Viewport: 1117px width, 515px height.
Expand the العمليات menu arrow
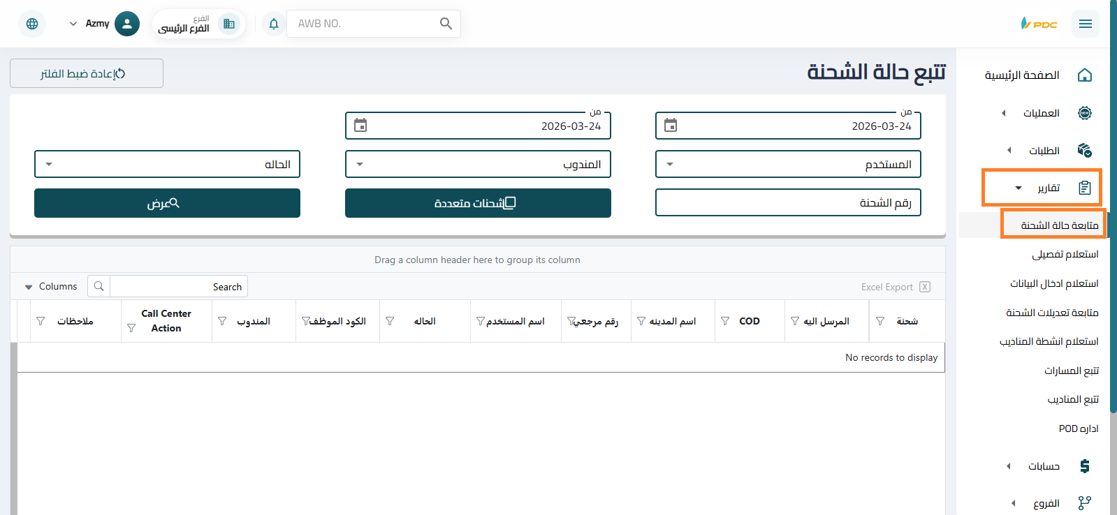1004,113
